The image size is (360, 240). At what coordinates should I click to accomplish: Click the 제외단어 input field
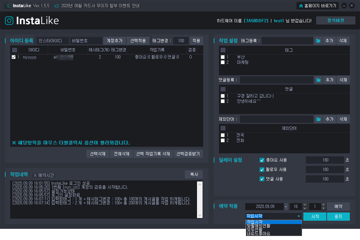(276, 119)
